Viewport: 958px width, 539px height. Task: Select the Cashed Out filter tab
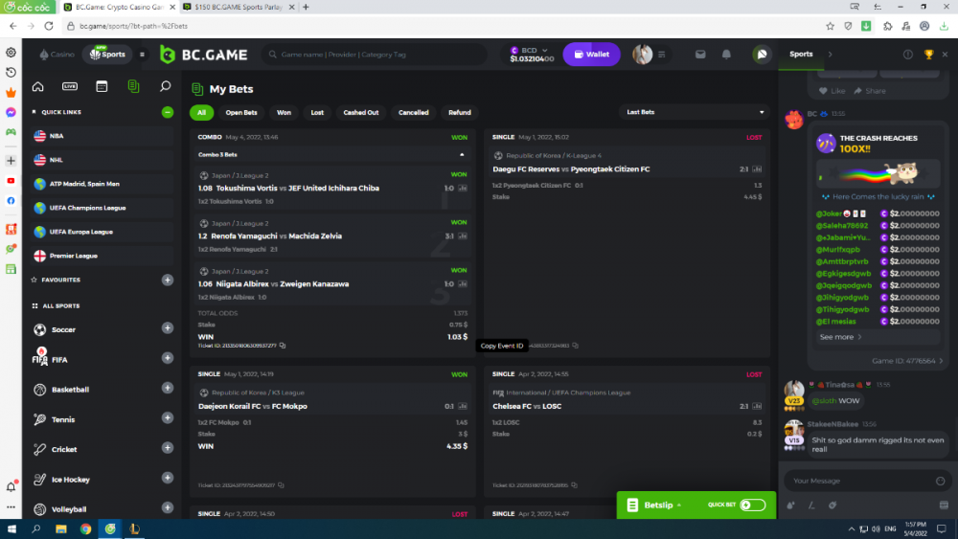[x=360, y=112]
